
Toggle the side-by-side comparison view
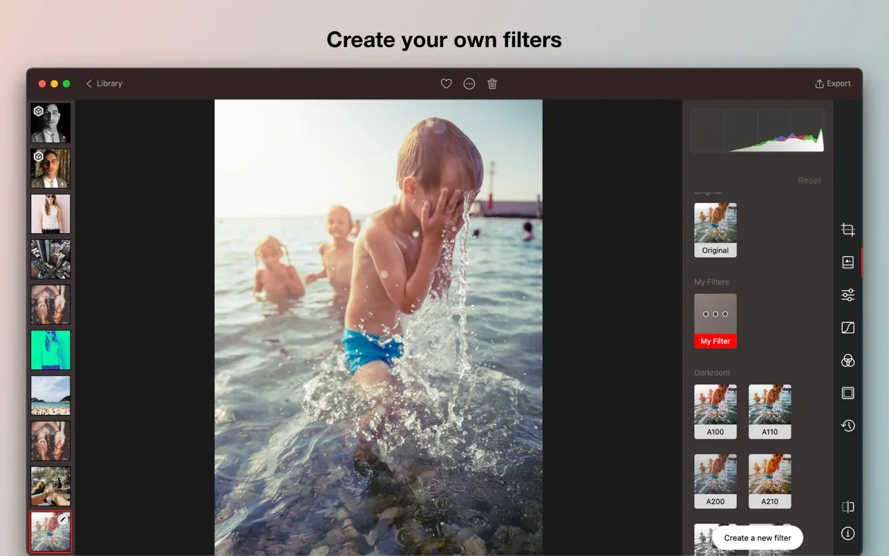tap(848, 506)
